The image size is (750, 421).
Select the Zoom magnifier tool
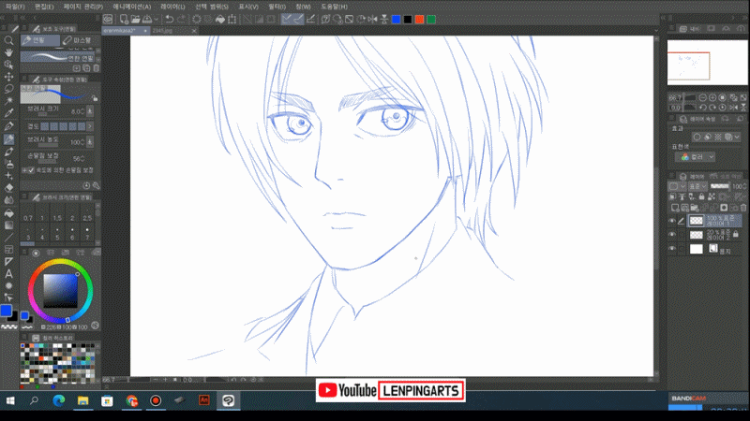pyautogui.click(x=8, y=40)
